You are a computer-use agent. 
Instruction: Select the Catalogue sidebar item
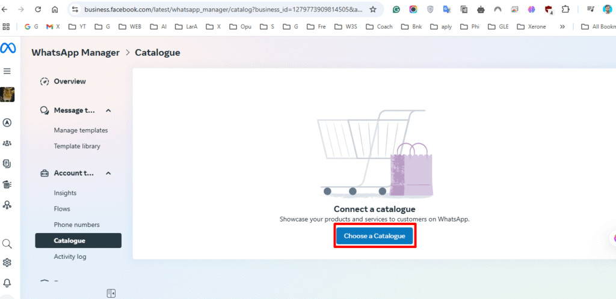click(x=78, y=241)
